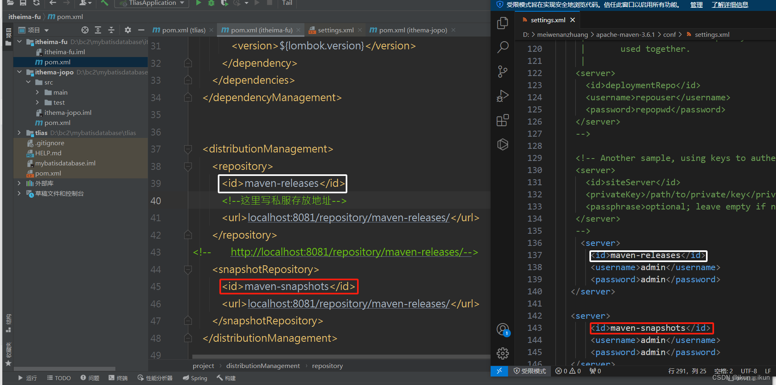The image size is (776, 385).
Task: Open the profiler run options dropdown arrow
Action: click(246, 3)
